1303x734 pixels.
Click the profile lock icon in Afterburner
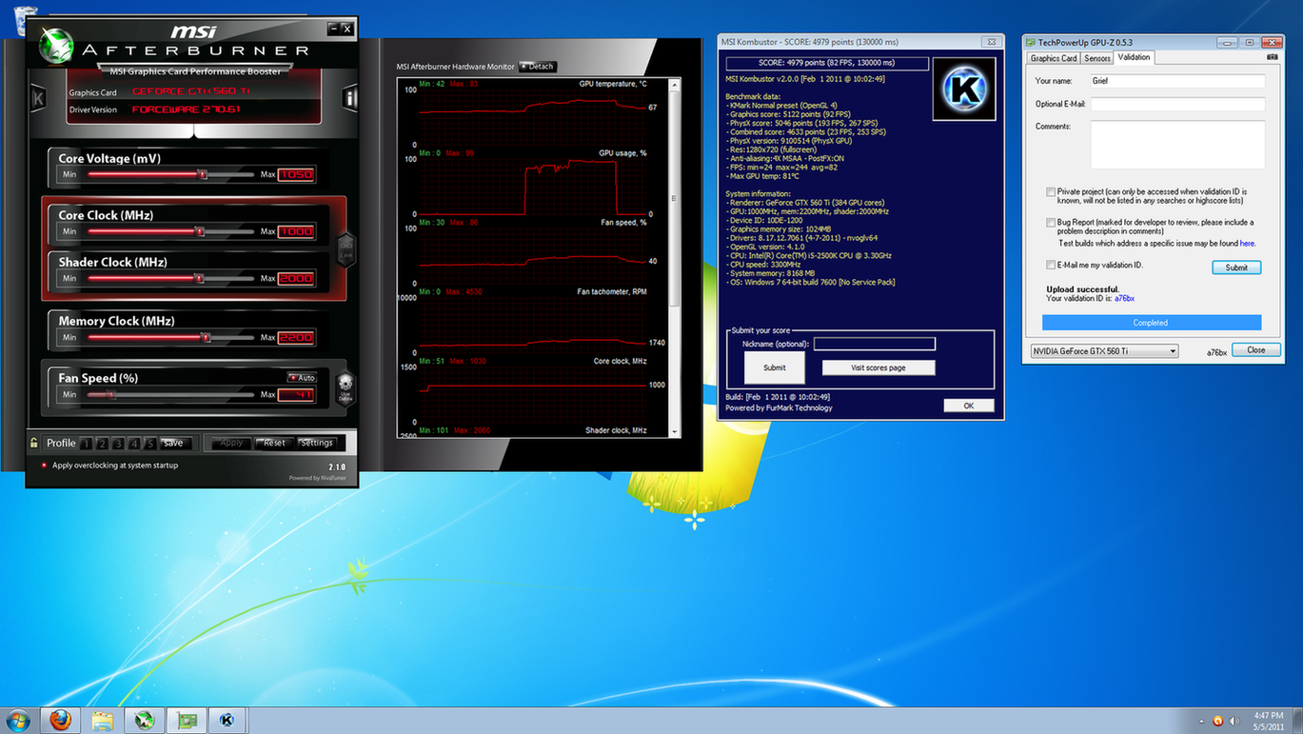[x=34, y=443]
